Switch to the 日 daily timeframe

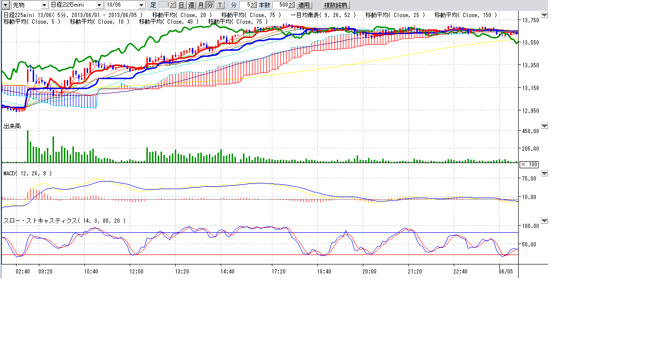pyautogui.click(x=182, y=5)
